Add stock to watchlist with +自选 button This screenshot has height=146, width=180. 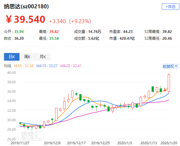pos(170,7)
